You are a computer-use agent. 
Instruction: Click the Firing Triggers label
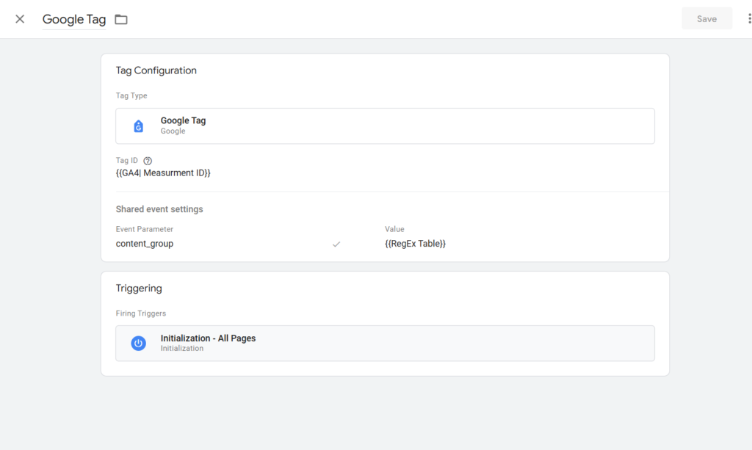(140, 313)
